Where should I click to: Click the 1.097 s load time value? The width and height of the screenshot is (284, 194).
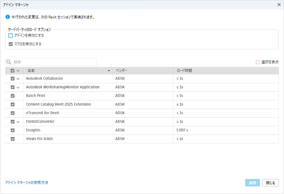click(x=182, y=130)
